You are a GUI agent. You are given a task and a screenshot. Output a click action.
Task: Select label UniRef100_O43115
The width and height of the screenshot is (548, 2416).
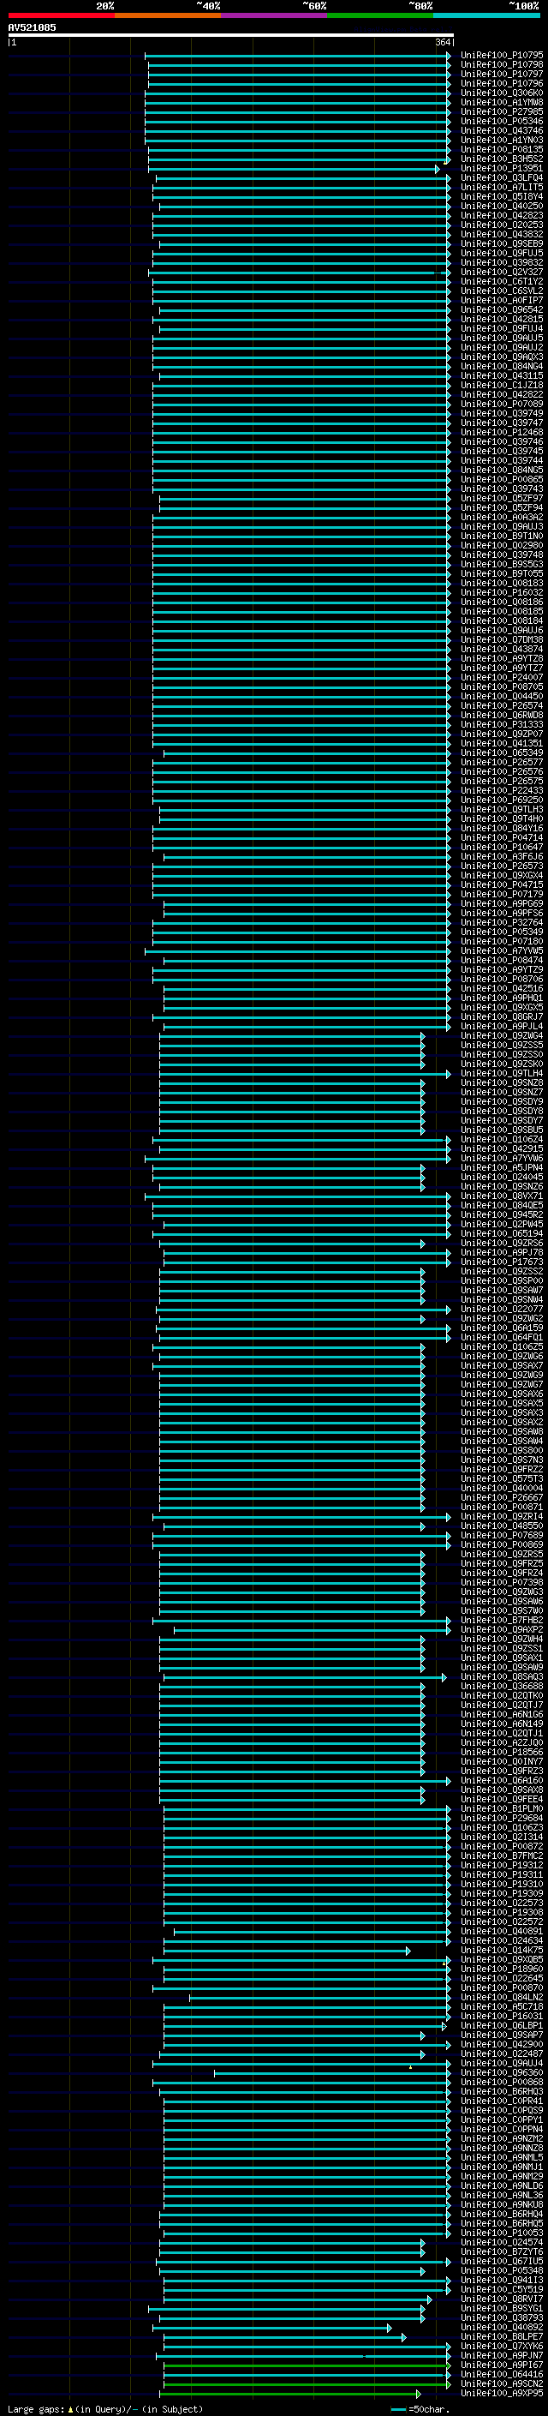pyautogui.click(x=501, y=376)
